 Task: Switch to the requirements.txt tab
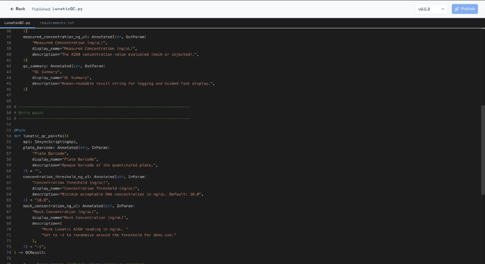pyautogui.click(x=57, y=23)
